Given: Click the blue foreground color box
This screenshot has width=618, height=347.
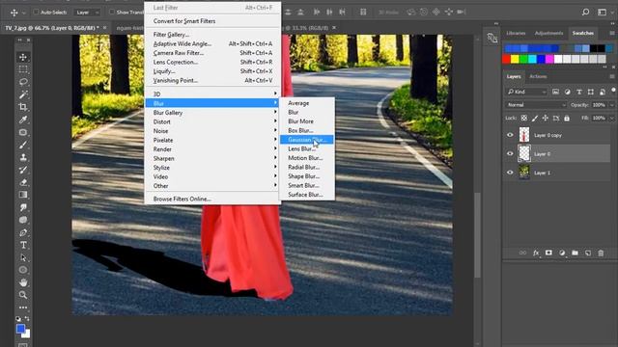Looking at the screenshot, I should coord(20,328).
